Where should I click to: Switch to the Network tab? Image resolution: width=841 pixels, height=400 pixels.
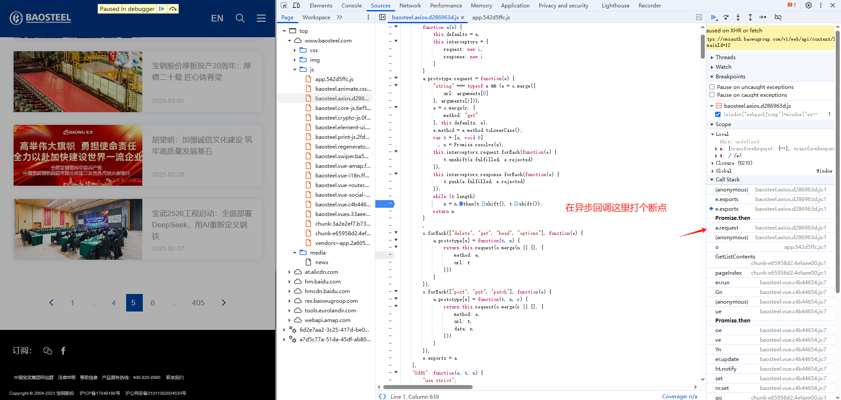[410, 5]
